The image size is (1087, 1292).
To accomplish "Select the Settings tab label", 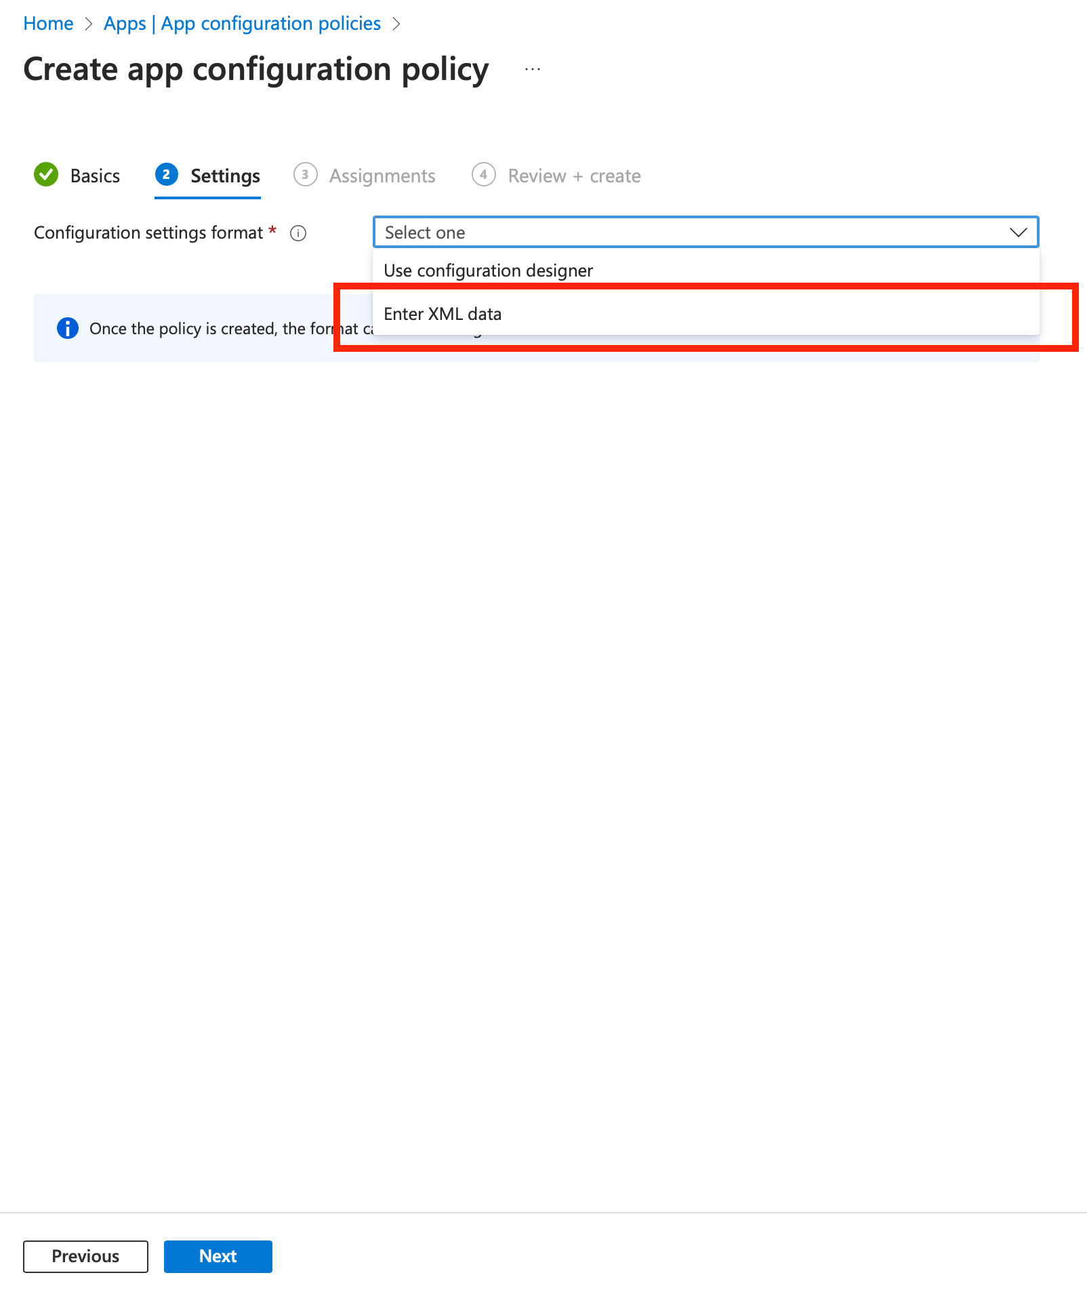I will click(x=225, y=176).
